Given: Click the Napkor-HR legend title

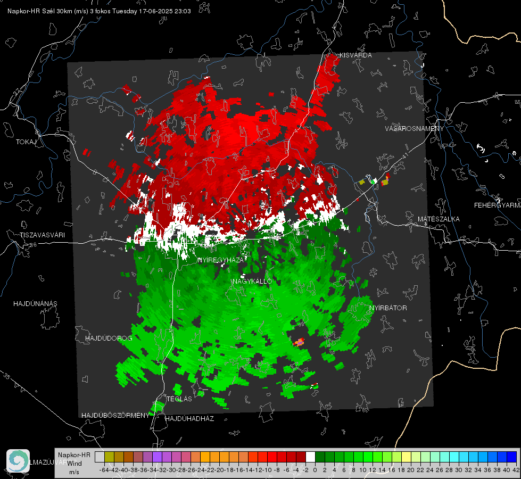Looking at the screenshot, I should [74, 455].
